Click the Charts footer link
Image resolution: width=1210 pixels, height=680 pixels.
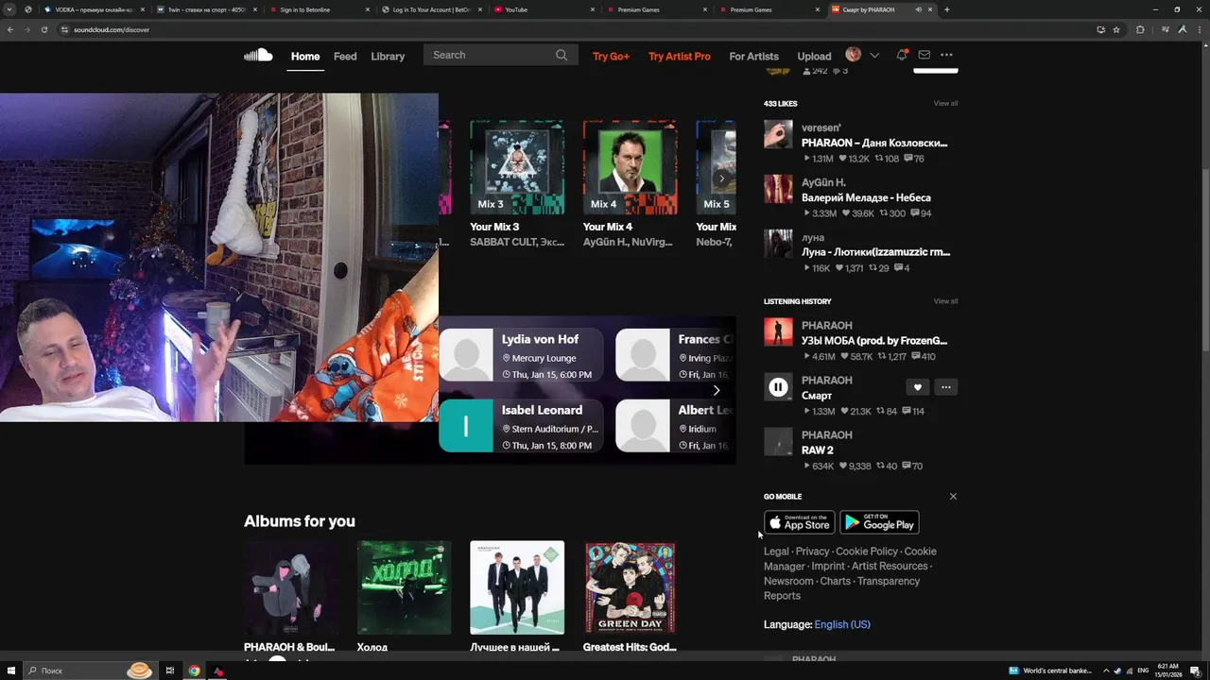coord(835,581)
